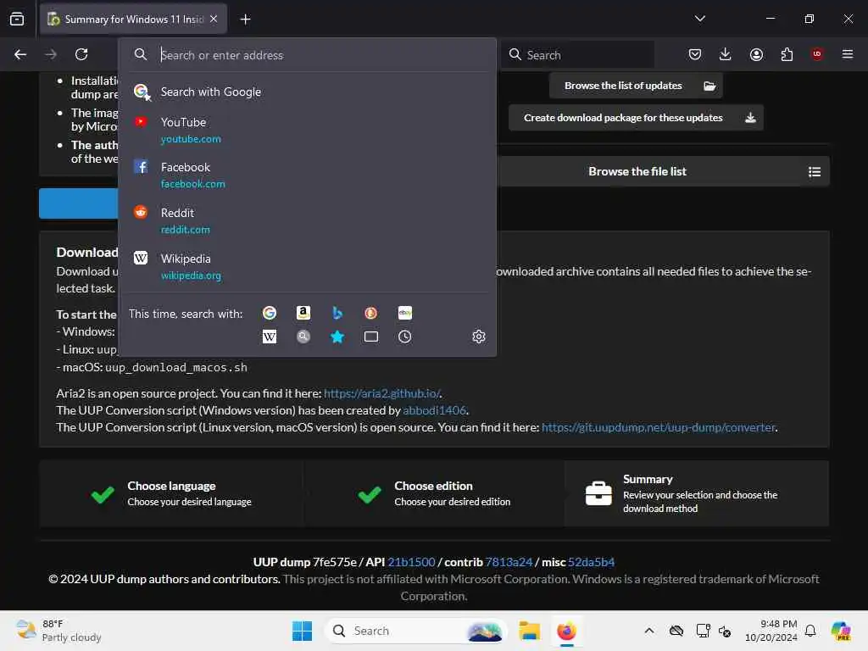
Task: Open the abbodi1406 link
Action: coord(435,411)
